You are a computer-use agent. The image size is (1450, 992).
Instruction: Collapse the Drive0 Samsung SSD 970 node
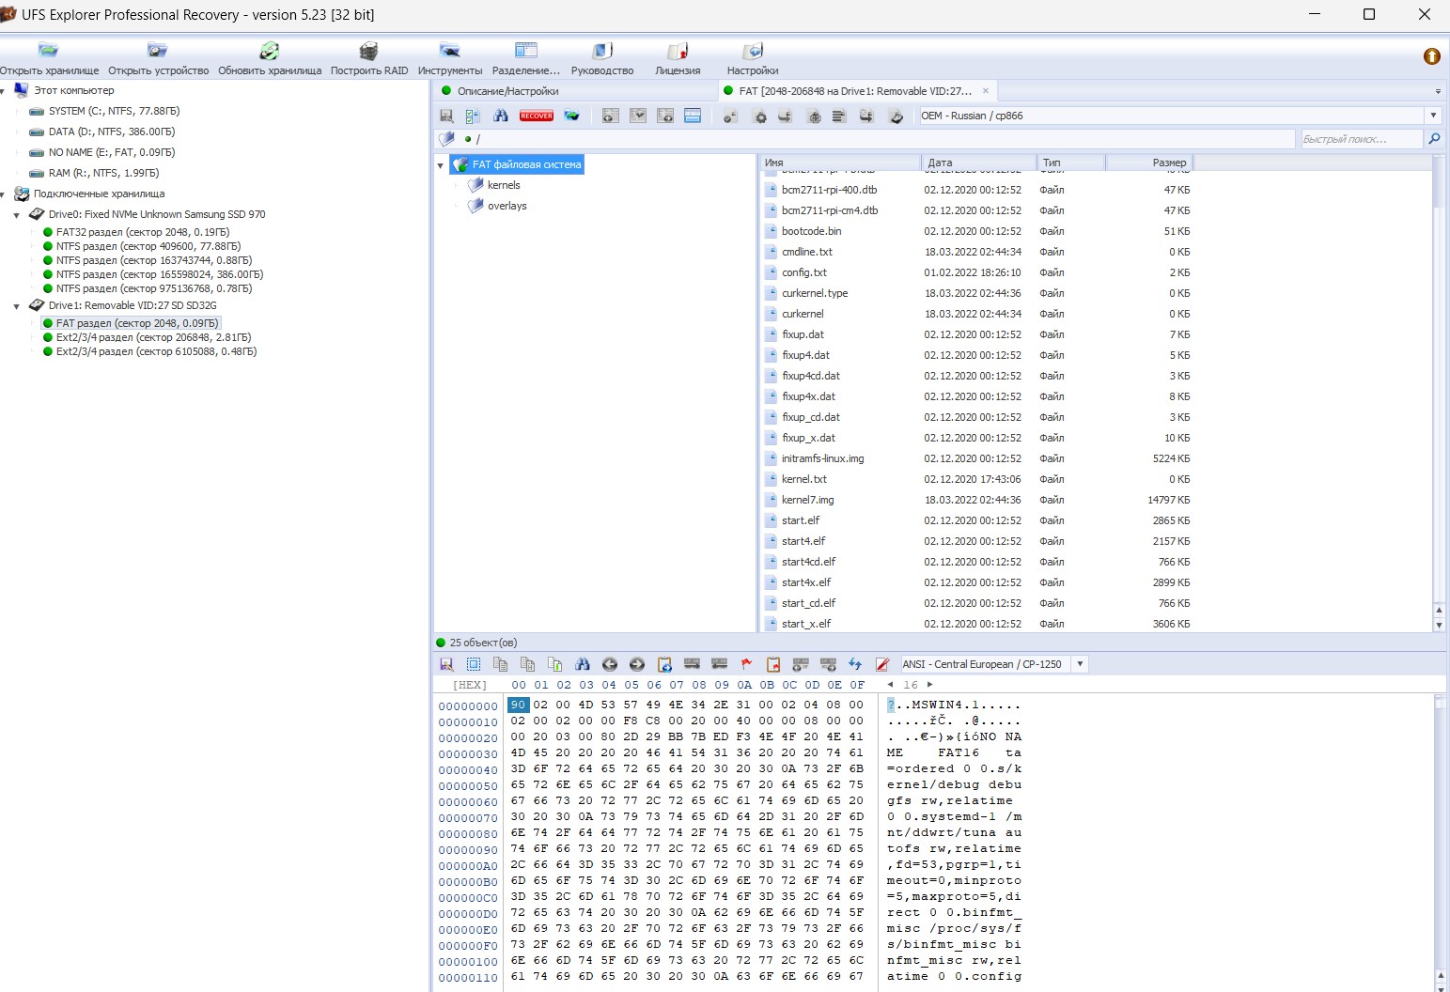tap(16, 215)
